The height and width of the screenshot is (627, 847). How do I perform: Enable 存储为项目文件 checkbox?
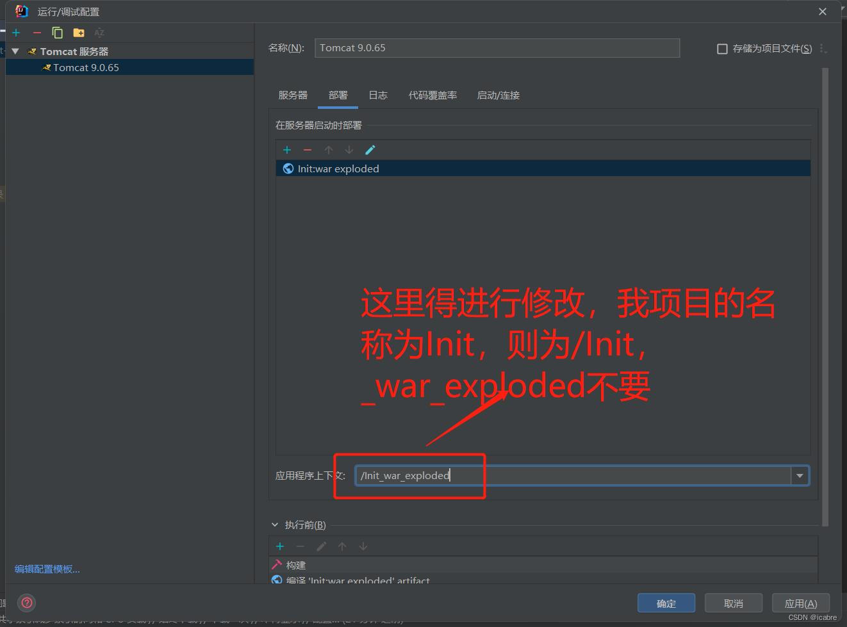722,49
